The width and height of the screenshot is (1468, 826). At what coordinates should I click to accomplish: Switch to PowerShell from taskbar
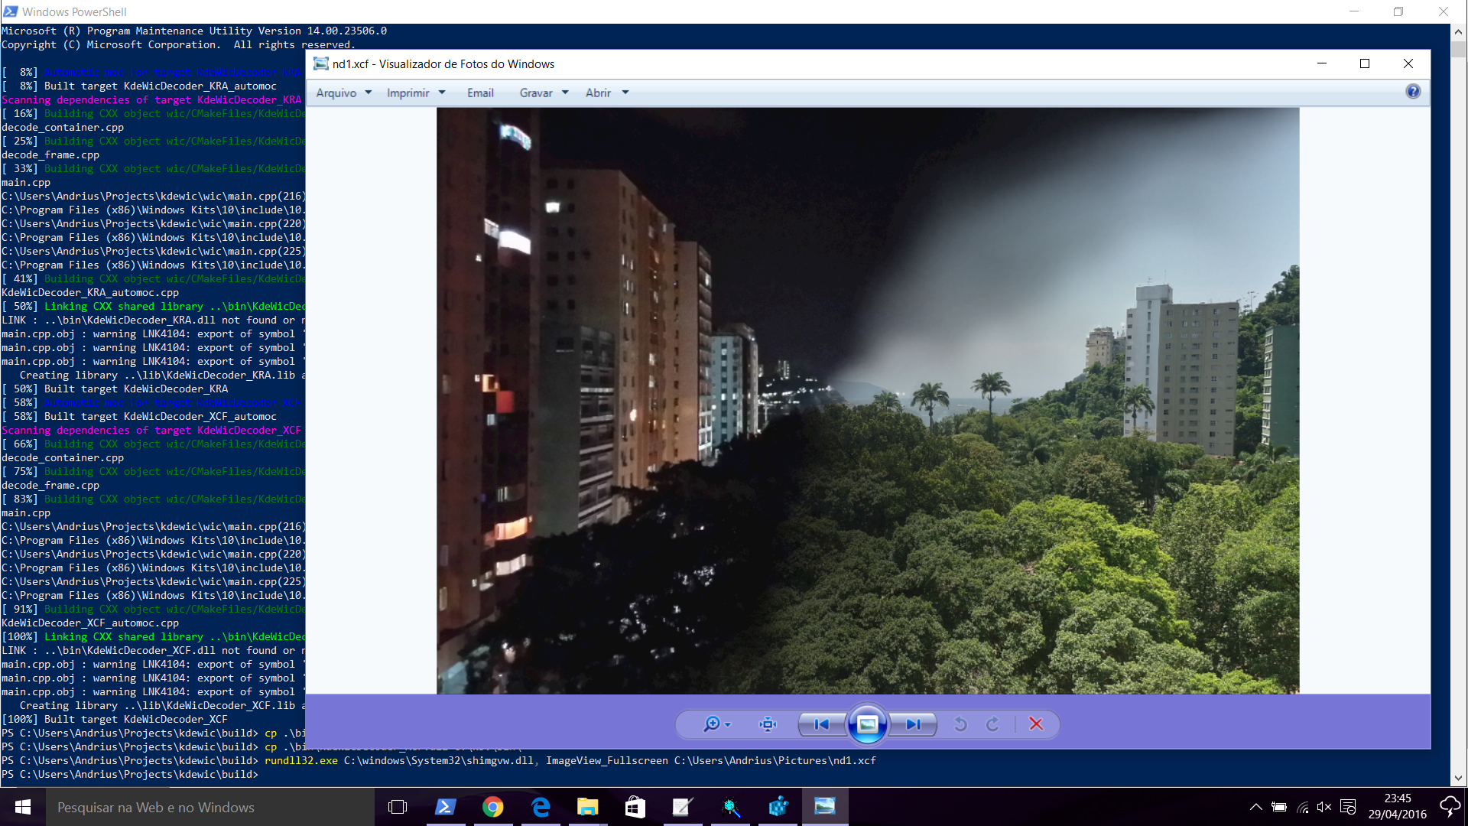(x=445, y=807)
